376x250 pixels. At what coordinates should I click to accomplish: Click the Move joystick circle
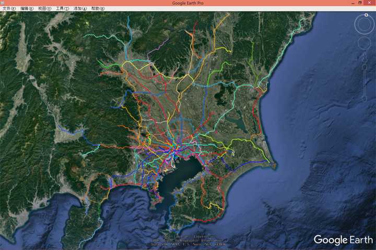click(365, 43)
